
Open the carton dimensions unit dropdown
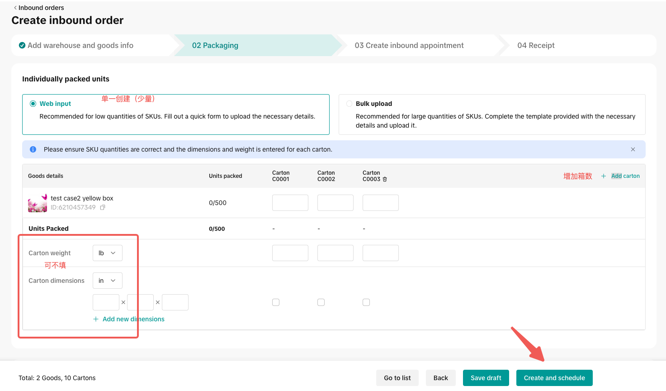107,281
